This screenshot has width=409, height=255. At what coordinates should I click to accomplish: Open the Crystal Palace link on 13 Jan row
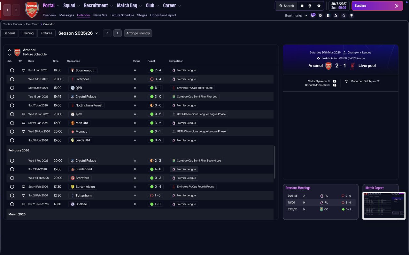(x=83, y=97)
